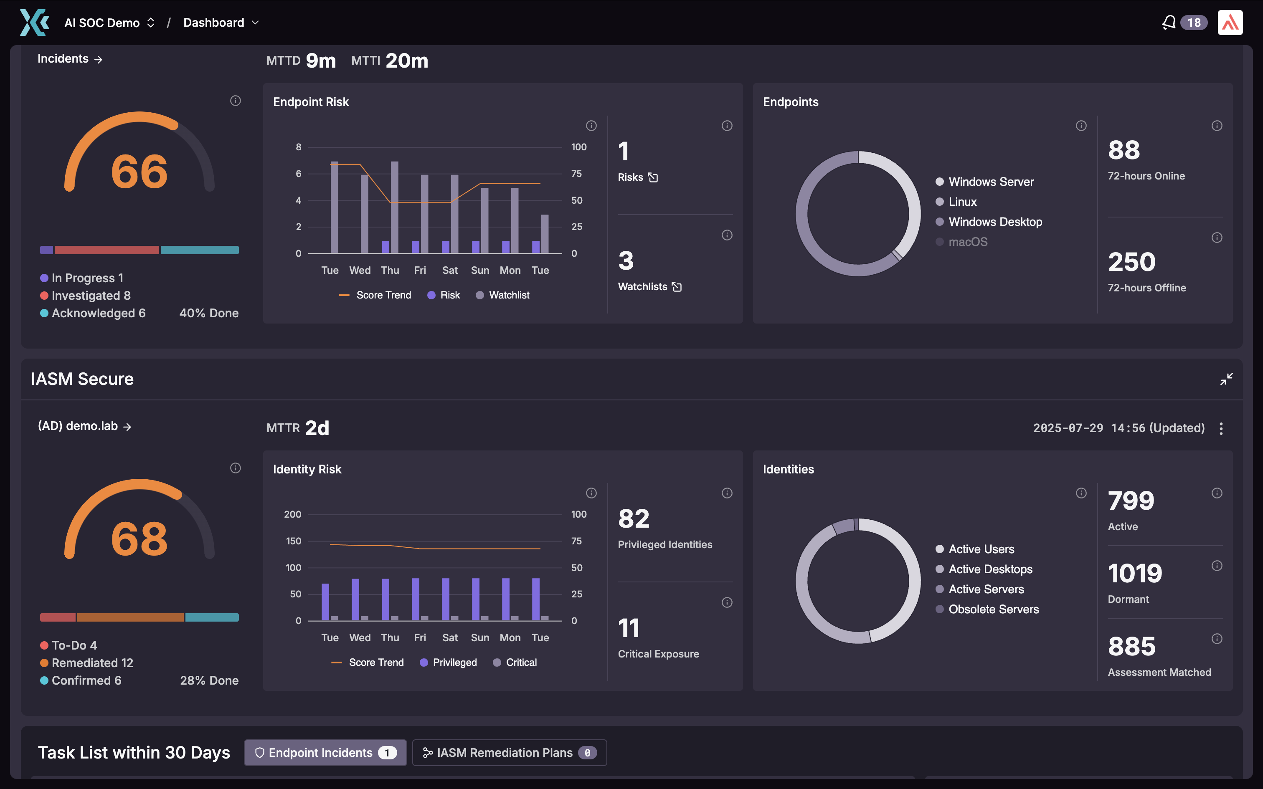The height and width of the screenshot is (789, 1263).
Task: Switch to the Endpoint Incidents task tab
Action: tap(325, 752)
